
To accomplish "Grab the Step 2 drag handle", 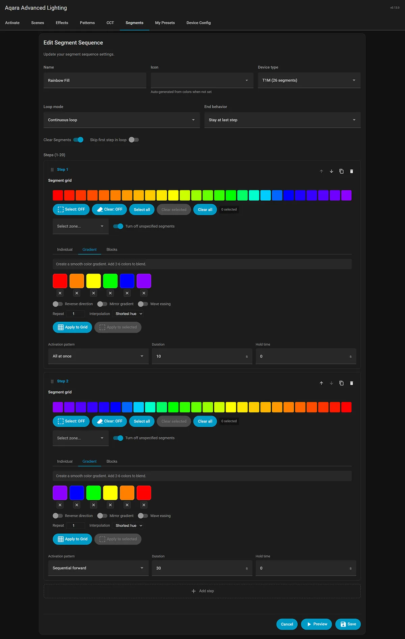I will (x=52, y=381).
